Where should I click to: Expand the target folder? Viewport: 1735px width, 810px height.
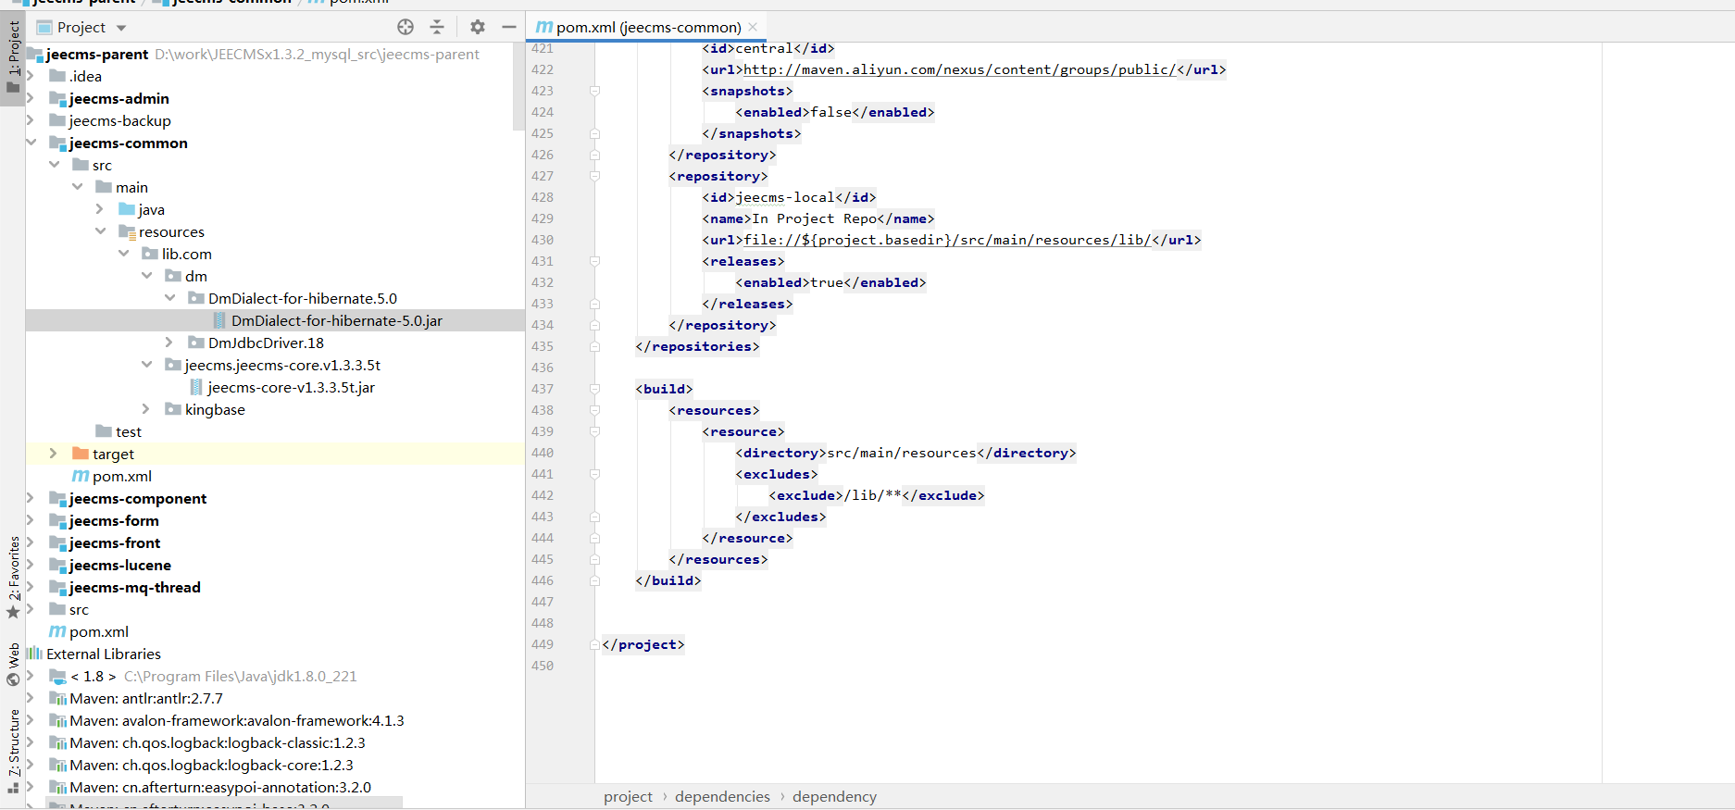[x=53, y=454]
